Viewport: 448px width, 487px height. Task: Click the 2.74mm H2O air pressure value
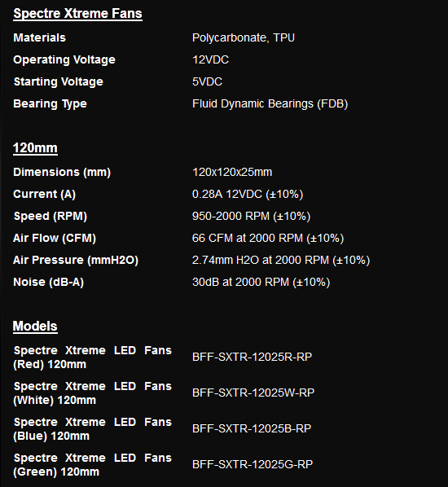(281, 261)
